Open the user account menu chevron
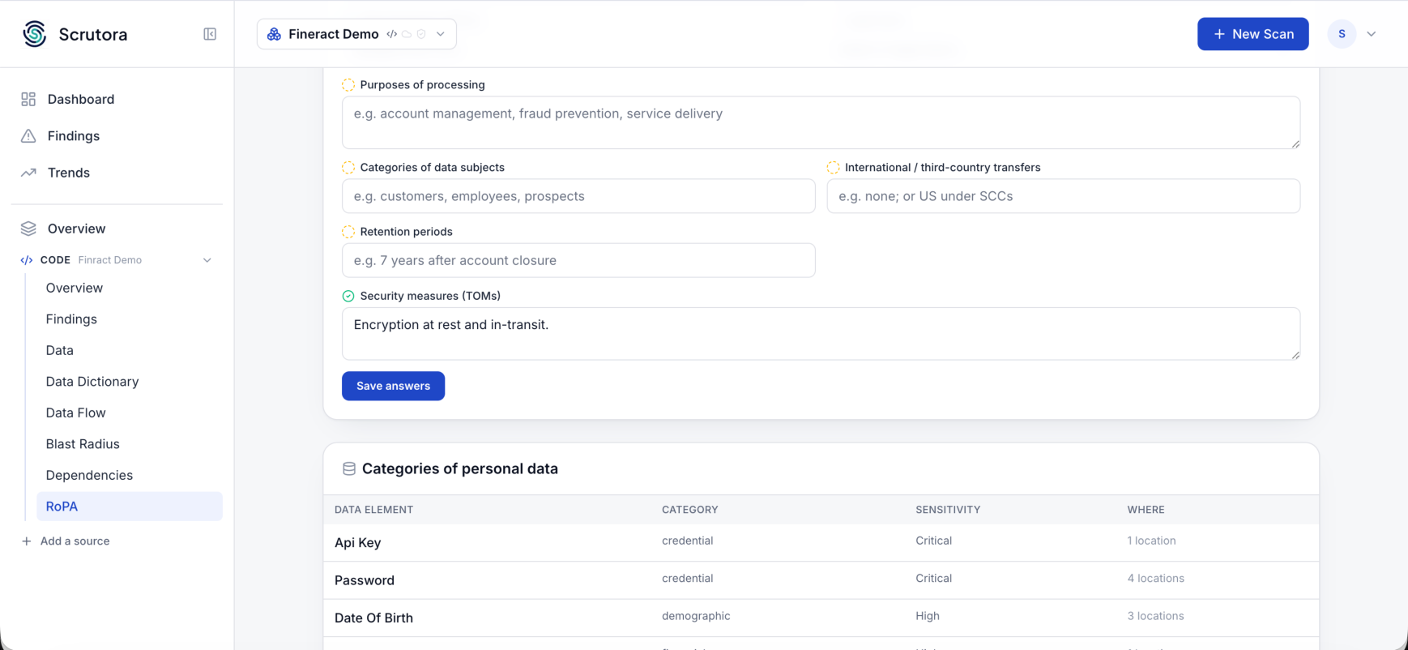1408x650 pixels. coord(1371,34)
